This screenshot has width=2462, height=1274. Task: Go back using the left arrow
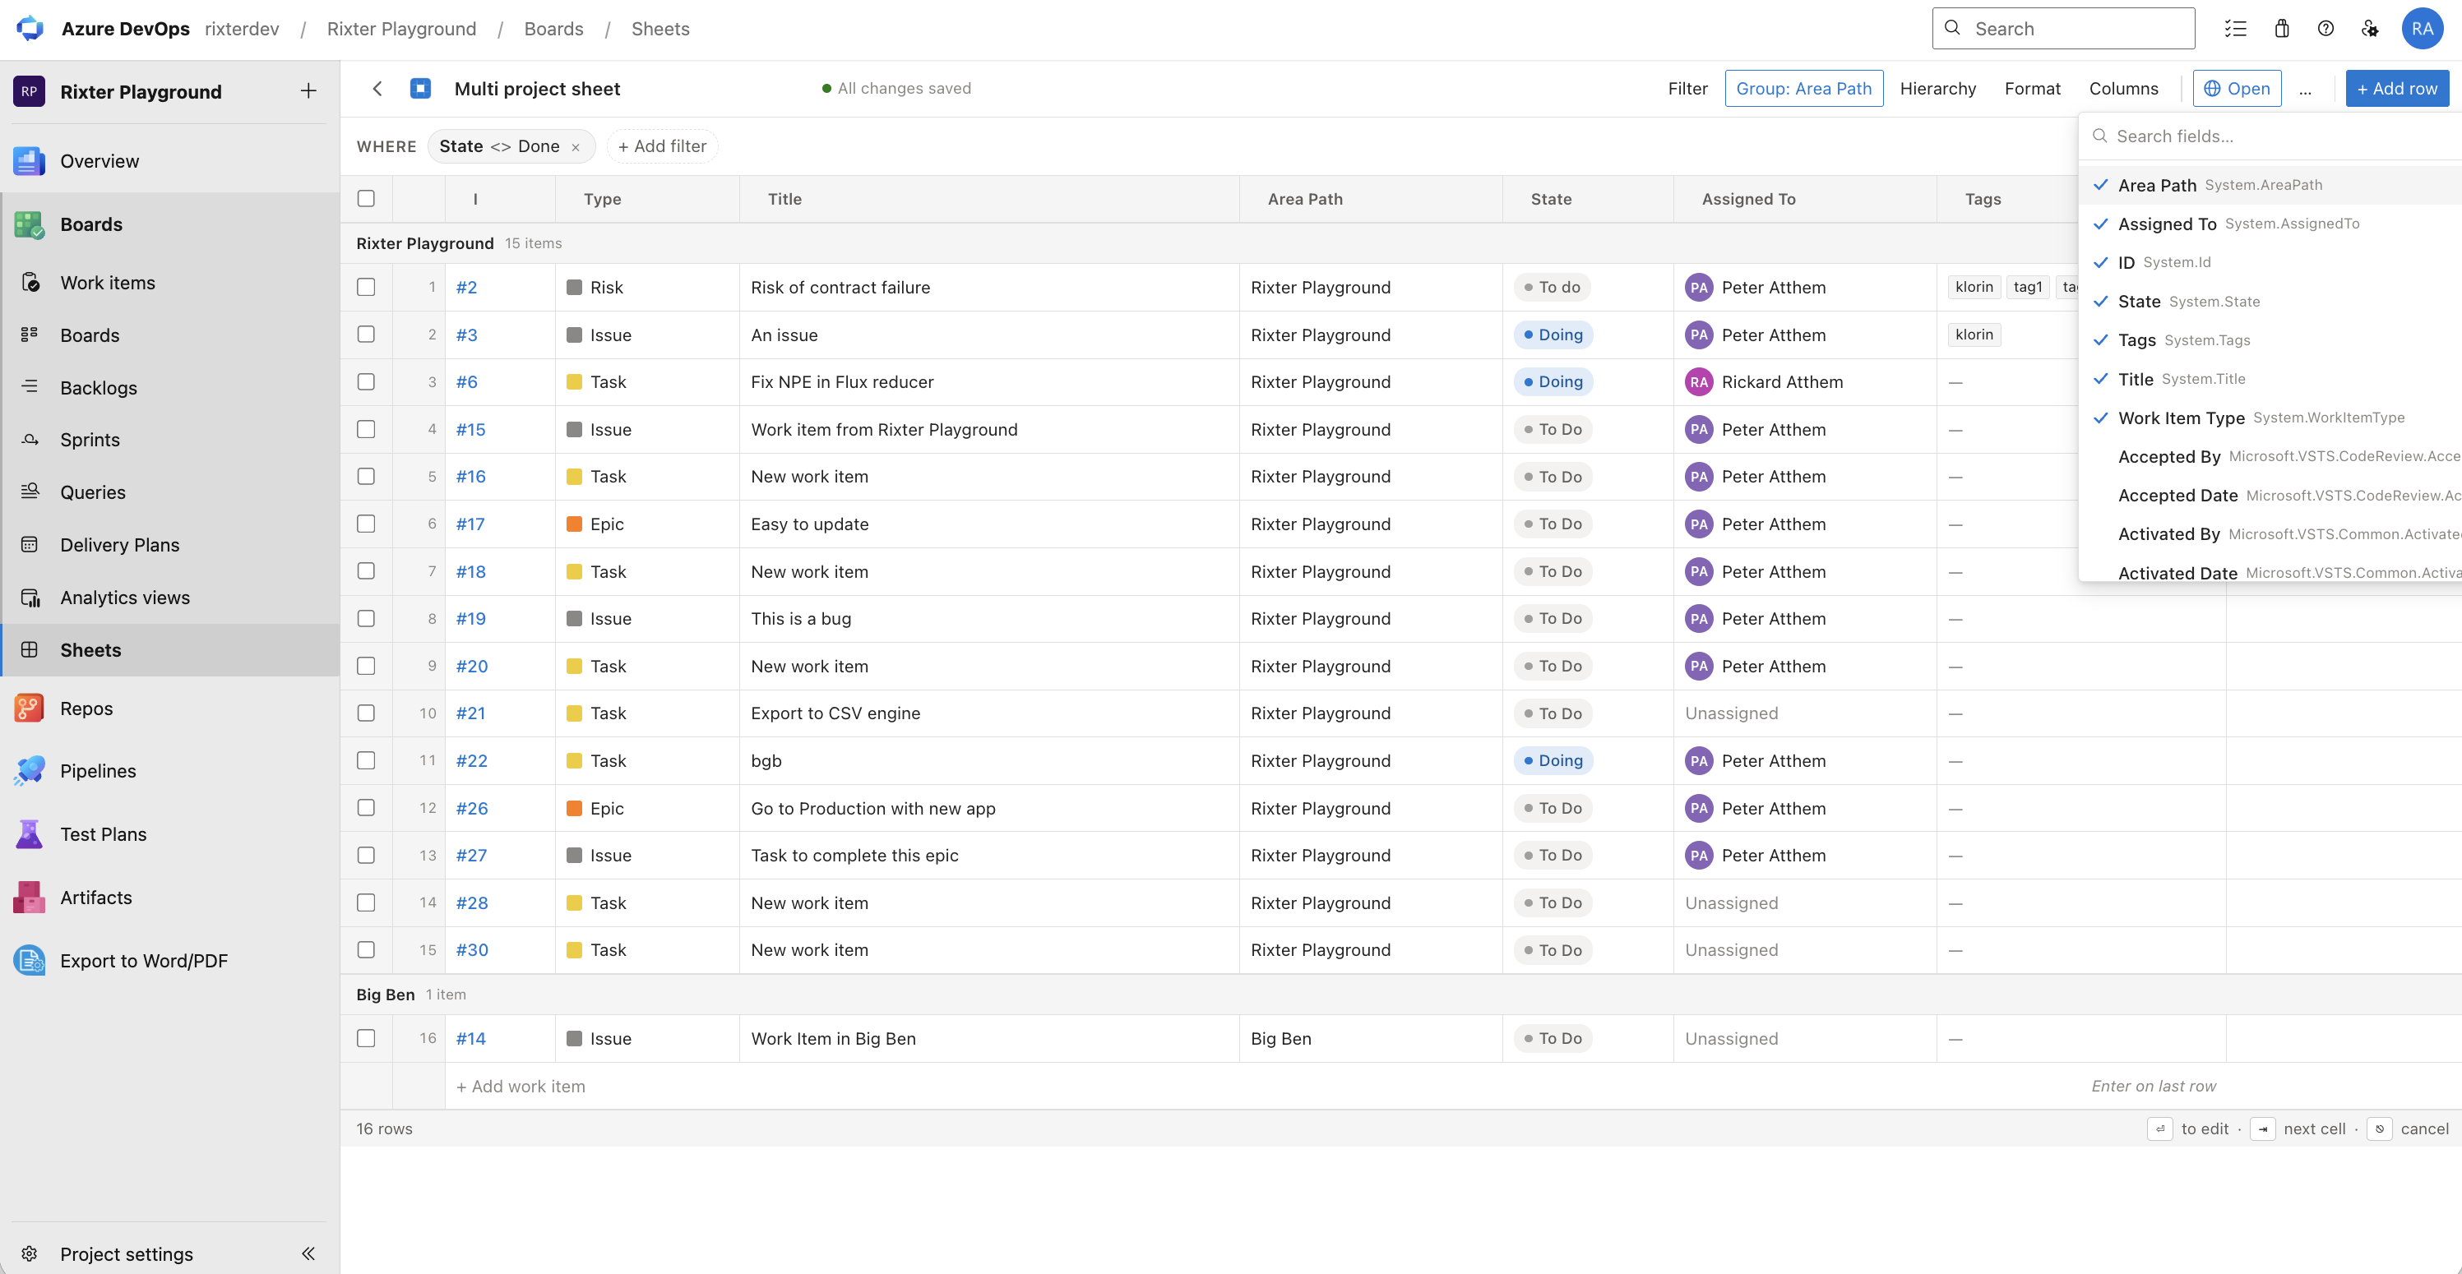[377, 88]
